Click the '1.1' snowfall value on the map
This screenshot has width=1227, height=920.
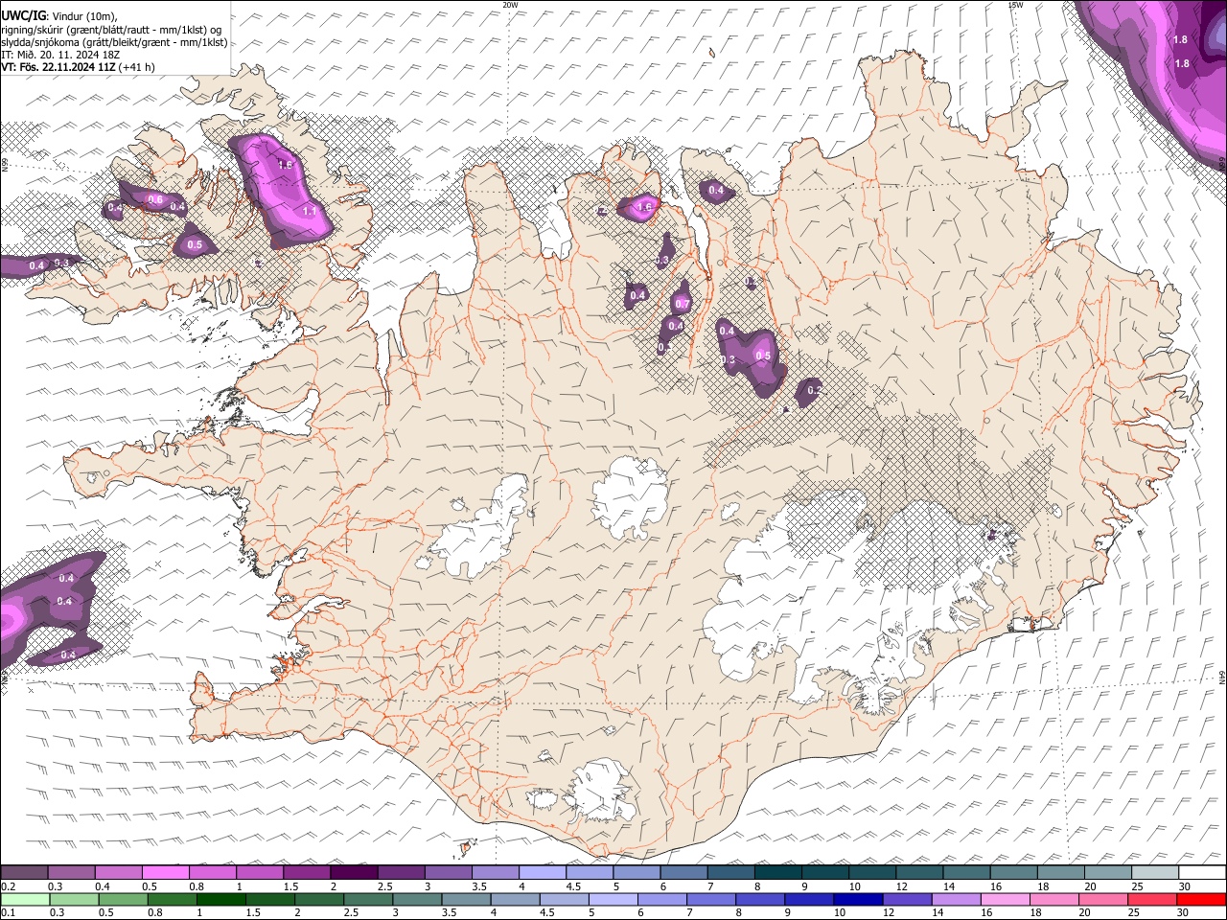310,211
